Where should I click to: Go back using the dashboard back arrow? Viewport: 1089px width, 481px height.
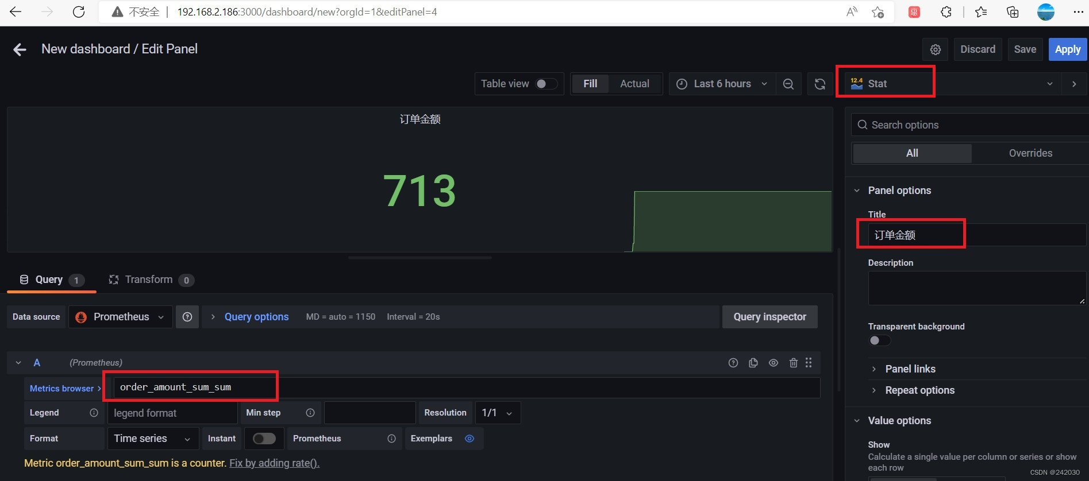pos(20,50)
